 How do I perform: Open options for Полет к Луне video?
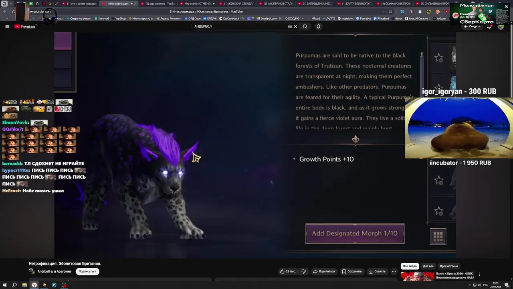[480, 274]
